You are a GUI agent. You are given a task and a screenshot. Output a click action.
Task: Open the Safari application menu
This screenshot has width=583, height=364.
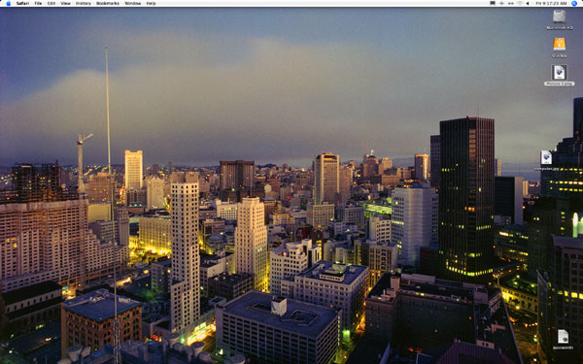click(x=22, y=3)
